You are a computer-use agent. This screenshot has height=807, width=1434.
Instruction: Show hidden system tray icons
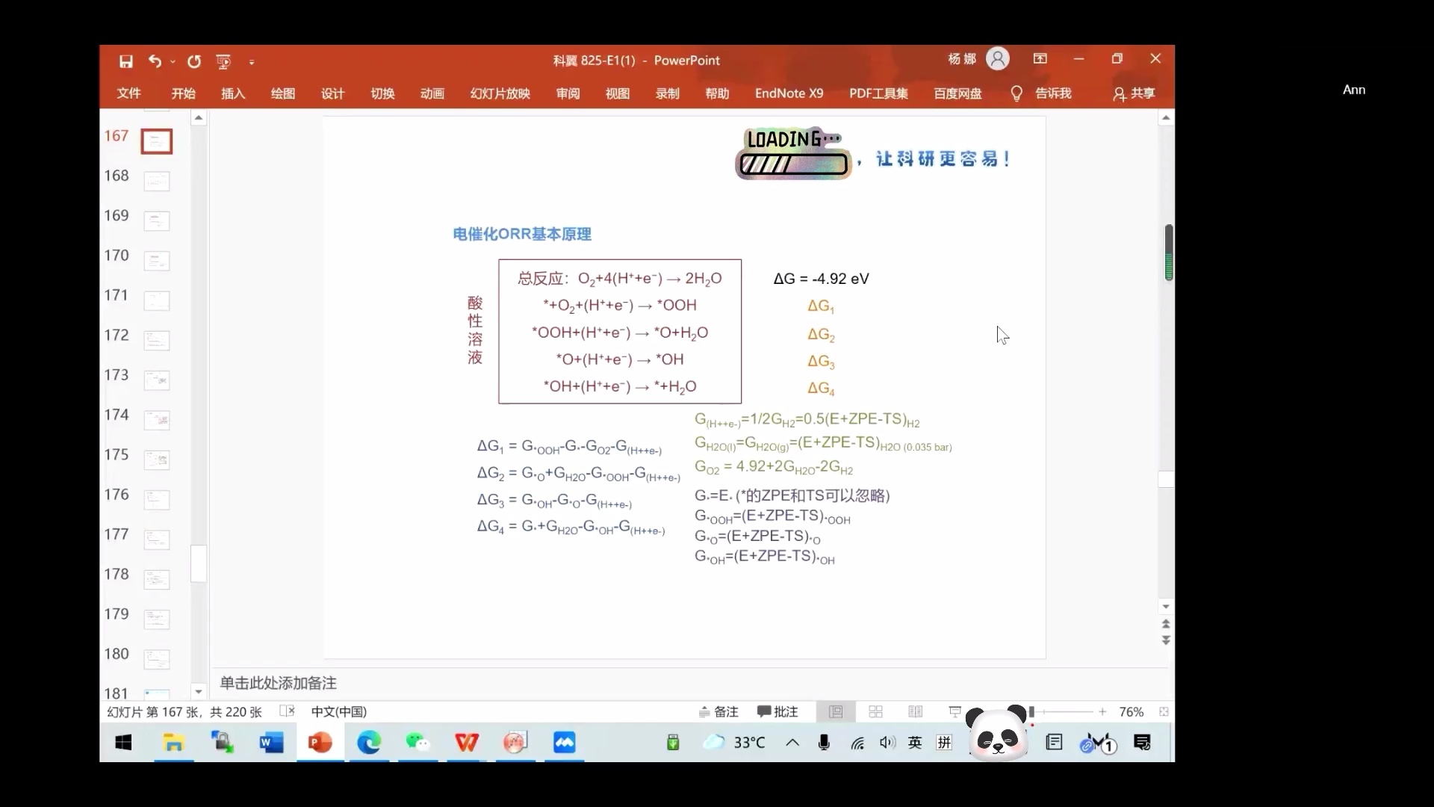click(792, 742)
